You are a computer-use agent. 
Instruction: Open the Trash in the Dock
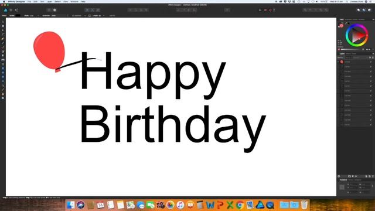(304, 205)
